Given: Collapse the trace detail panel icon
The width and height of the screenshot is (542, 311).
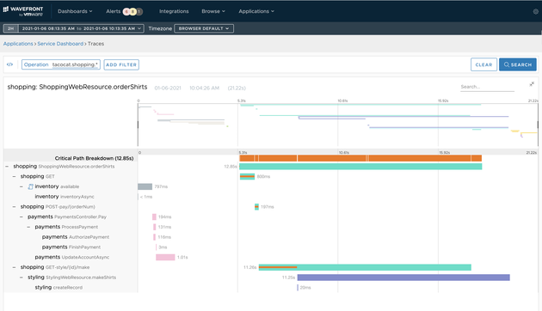Looking at the screenshot, I should click(x=532, y=84).
